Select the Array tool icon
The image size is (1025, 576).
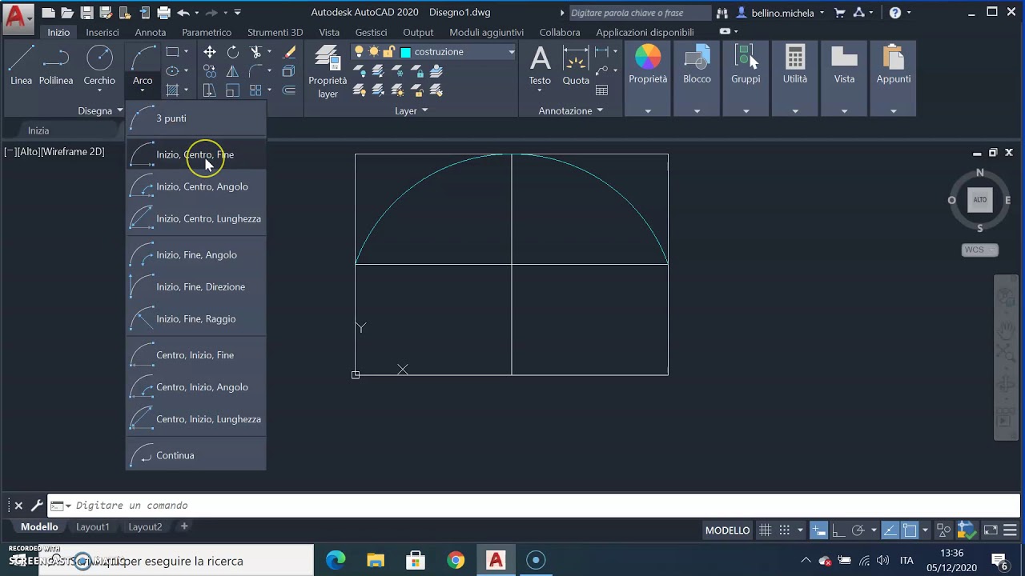(x=255, y=90)
